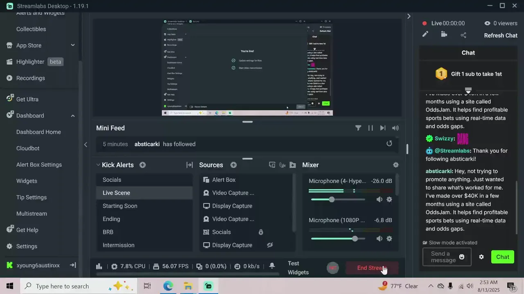Open Multistream
524x294 pixels.
[32, 214]
